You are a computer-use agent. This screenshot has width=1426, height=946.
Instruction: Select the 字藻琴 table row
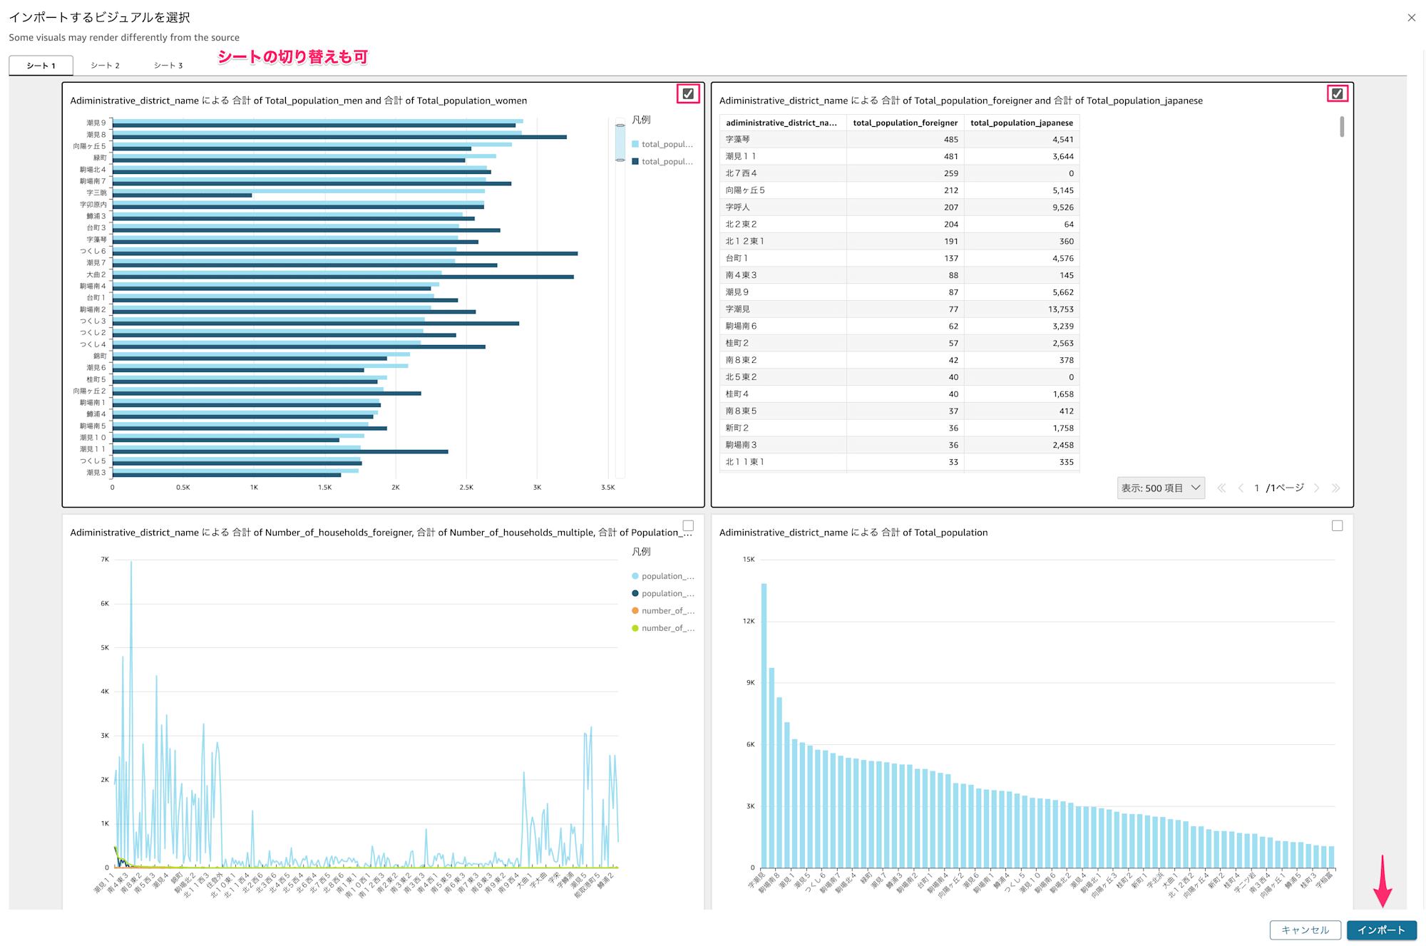(899, 140)
